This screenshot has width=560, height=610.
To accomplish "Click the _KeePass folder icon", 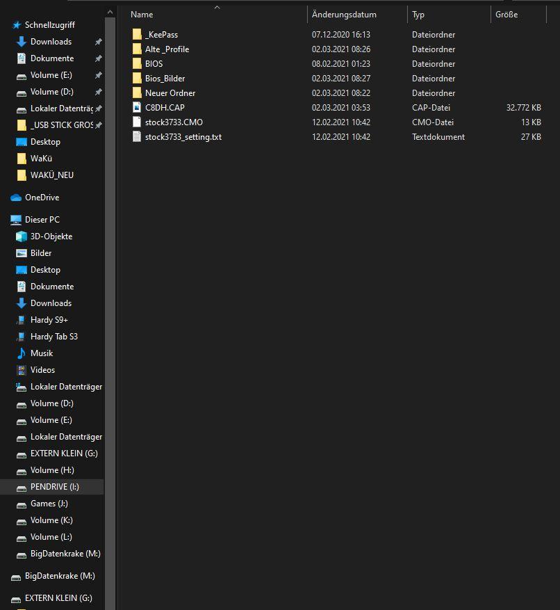I will click(137, 35).
